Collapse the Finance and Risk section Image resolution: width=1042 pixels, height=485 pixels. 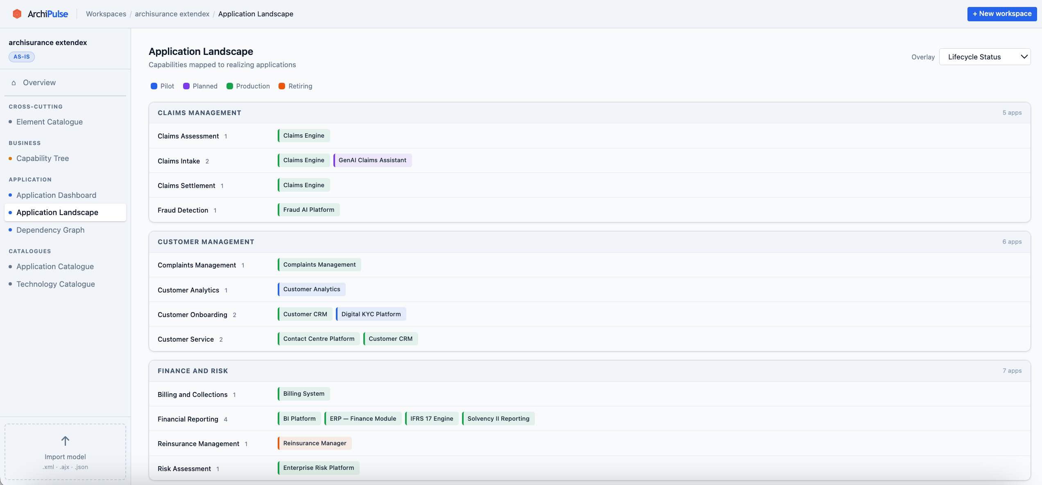click(x=193, y=371)
